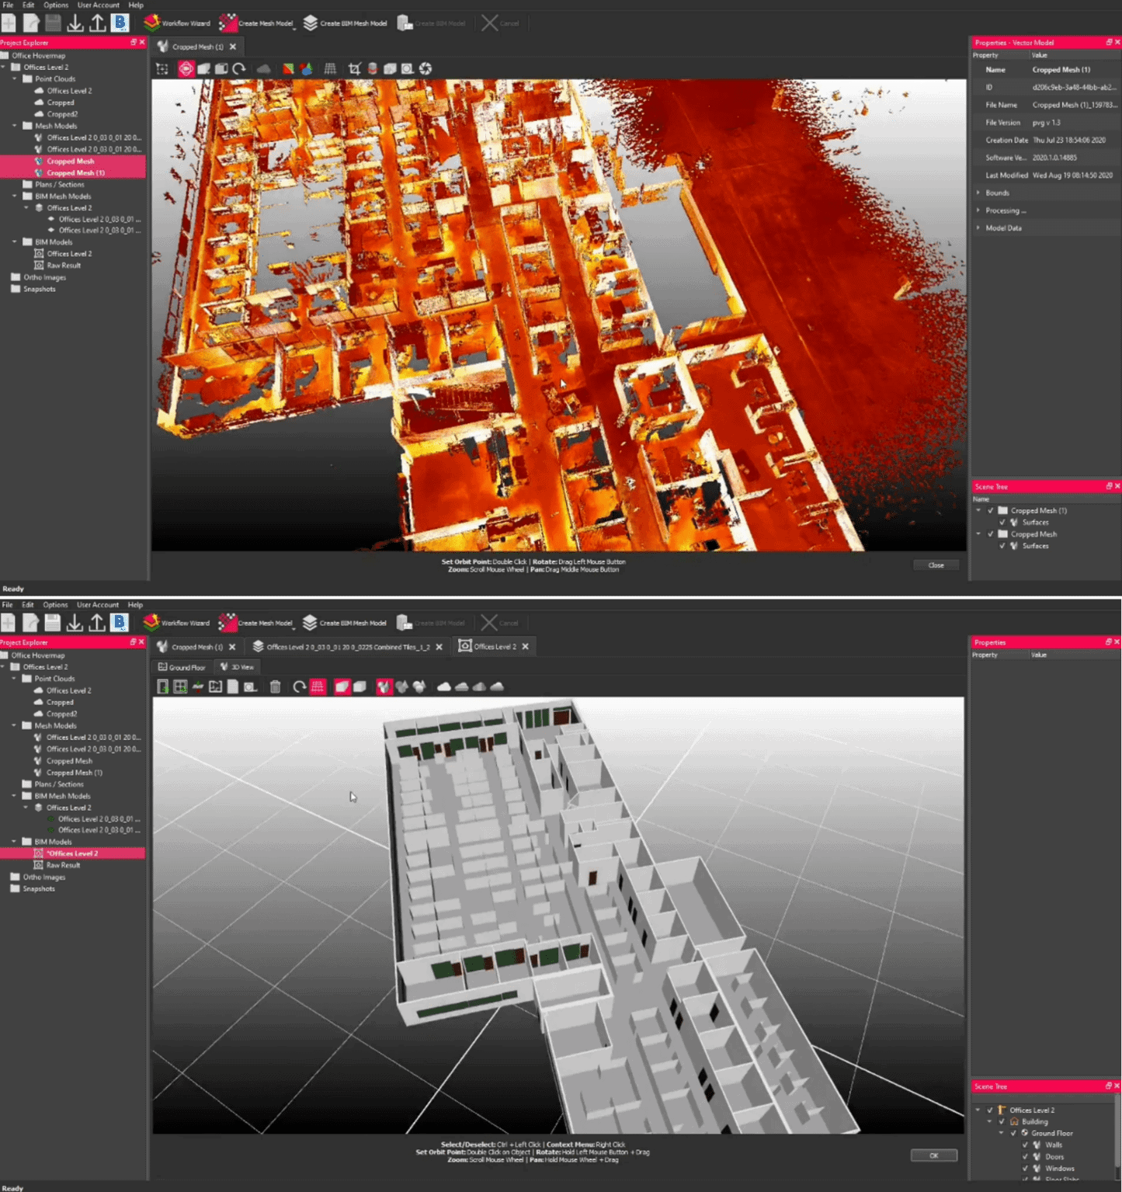The height and width of the screenshot is (1192, 1122).
Task: Toggle the Windows layer checkbox
Action: (1025, 1168)
